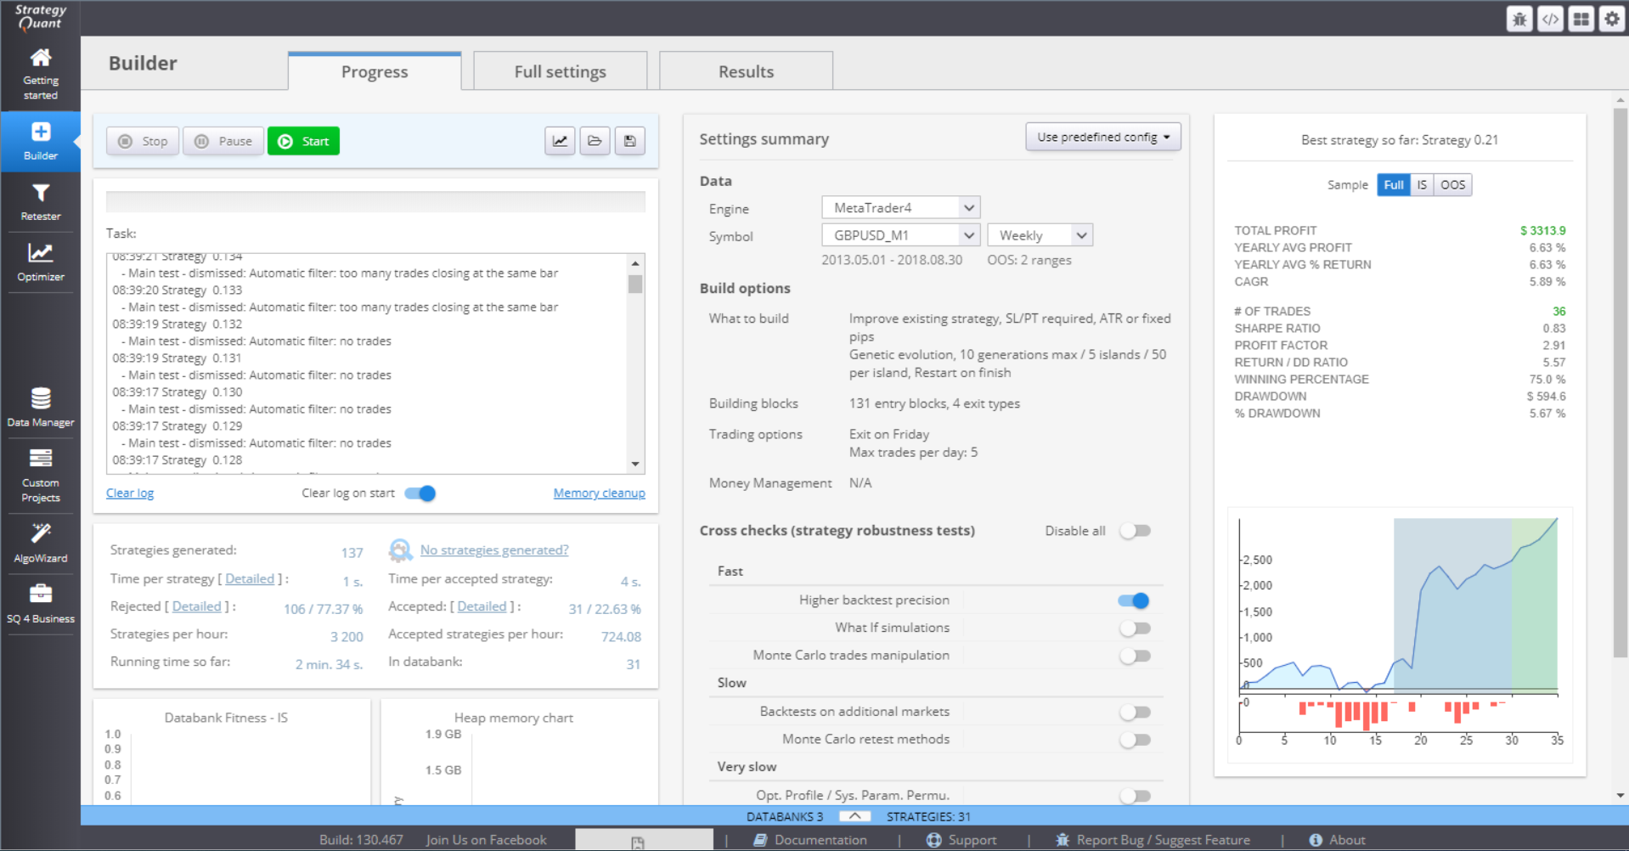Image resolution: width=1629 pixels, height=851 pixels.
Task: Open Use predefined config dropdown
Action: [1103, 137]
